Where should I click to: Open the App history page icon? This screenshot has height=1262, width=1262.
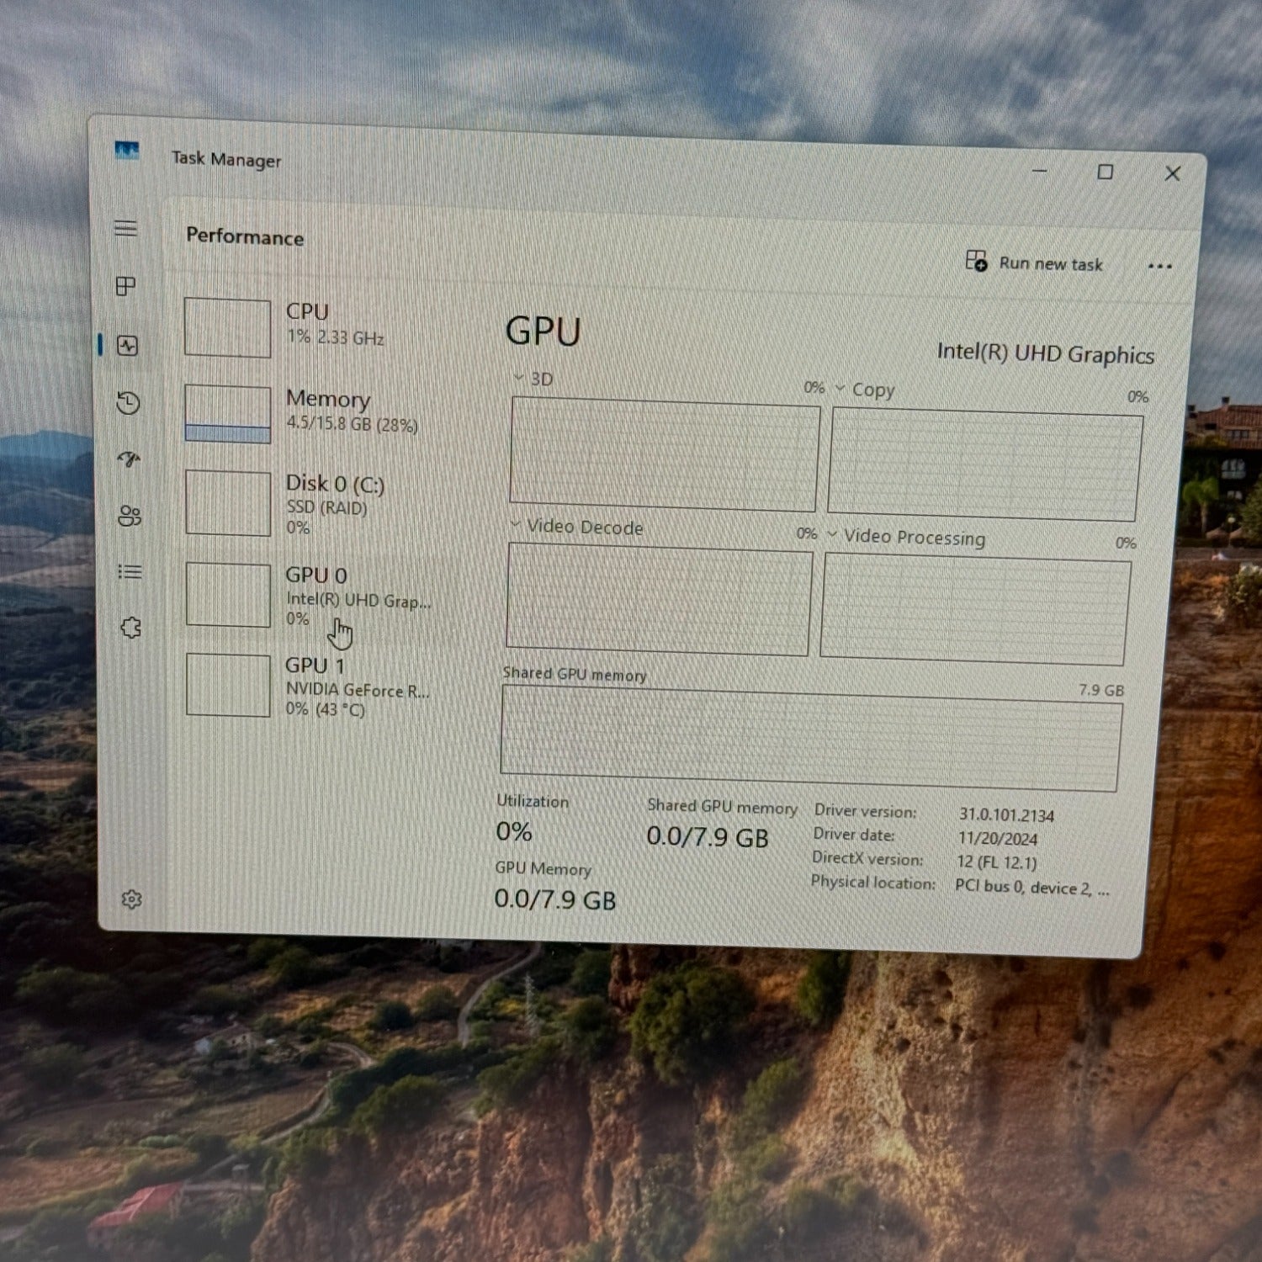(x=128, y=403)
